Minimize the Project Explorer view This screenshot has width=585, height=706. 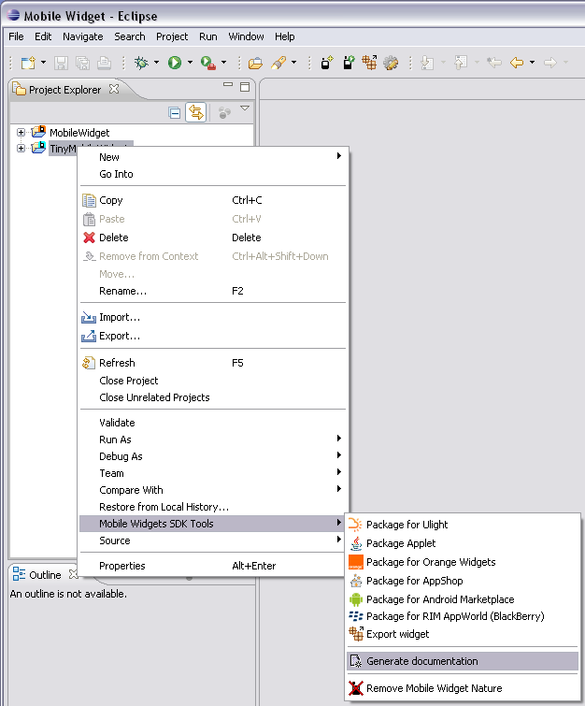tap(228, 85)
